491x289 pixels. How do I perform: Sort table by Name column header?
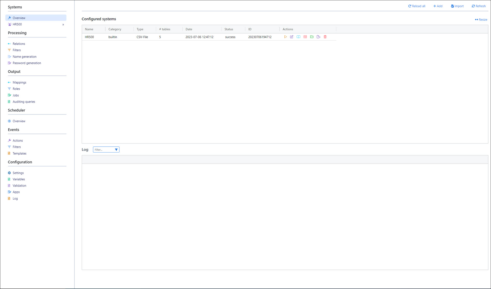89,29
